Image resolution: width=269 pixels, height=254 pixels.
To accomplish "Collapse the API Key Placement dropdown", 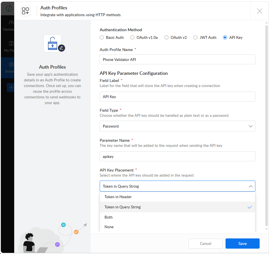I will tap(177, 186).
